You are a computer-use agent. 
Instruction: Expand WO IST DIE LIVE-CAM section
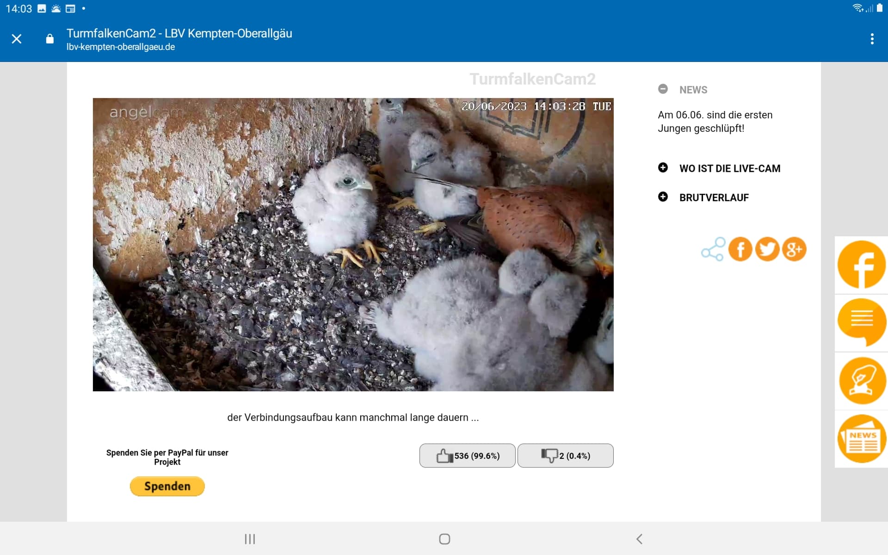663,167
